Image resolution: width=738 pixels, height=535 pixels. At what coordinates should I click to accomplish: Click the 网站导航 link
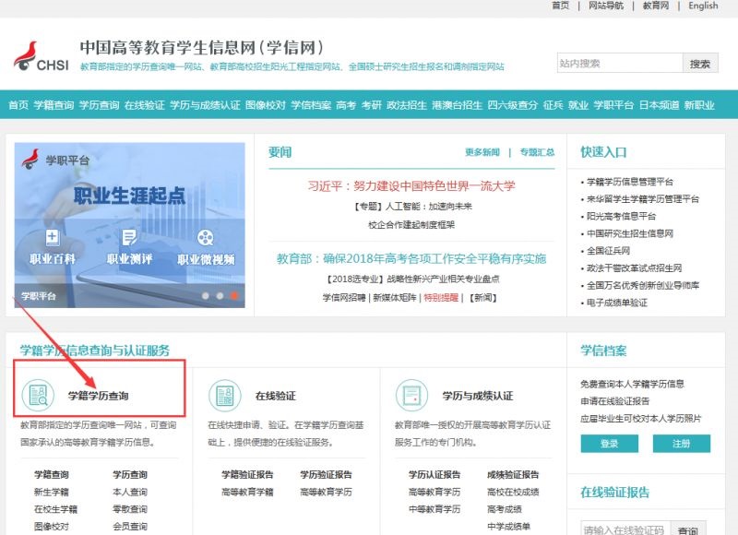(x=606, y=6)
